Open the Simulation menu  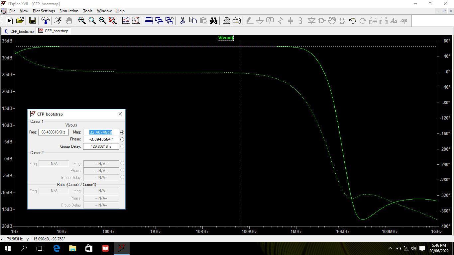point(69,11)
